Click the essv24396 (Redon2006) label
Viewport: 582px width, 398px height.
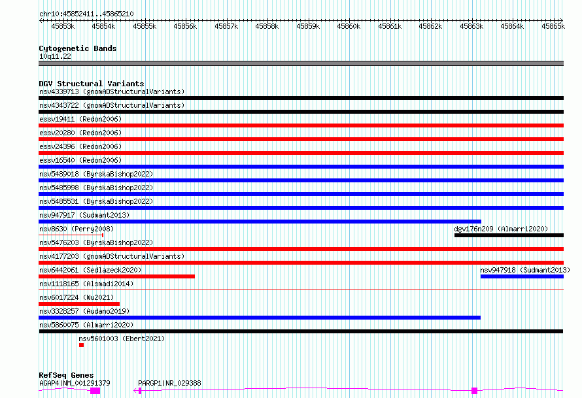pyautogui.click(x=80, y=146)
